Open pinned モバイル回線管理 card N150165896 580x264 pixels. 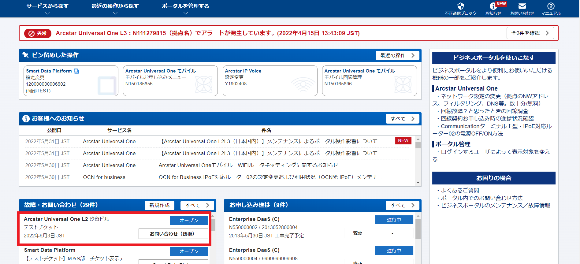[x=370, y=81]
